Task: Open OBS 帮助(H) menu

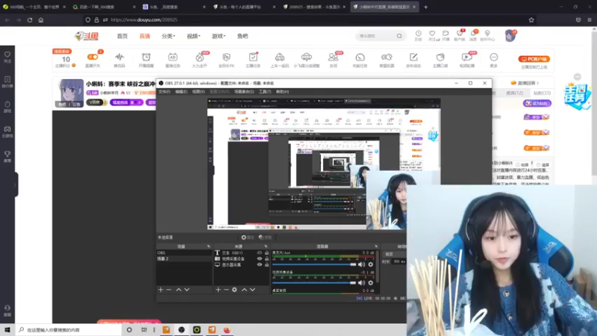Action: click(283, 92)
